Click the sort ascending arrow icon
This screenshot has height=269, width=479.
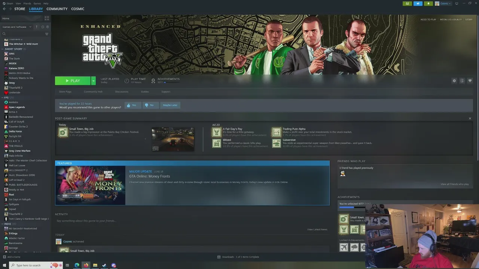[37, 27]
